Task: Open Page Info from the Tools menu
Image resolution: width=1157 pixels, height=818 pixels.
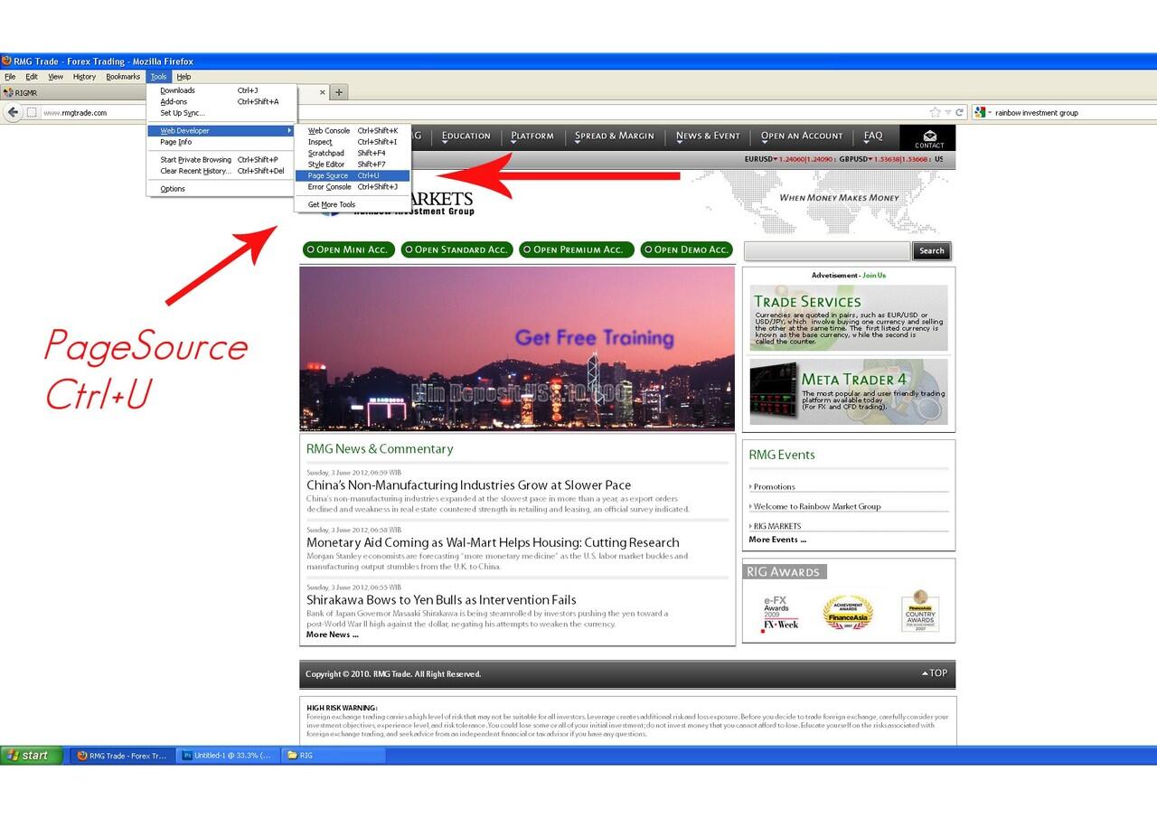Action: point(222,142)
